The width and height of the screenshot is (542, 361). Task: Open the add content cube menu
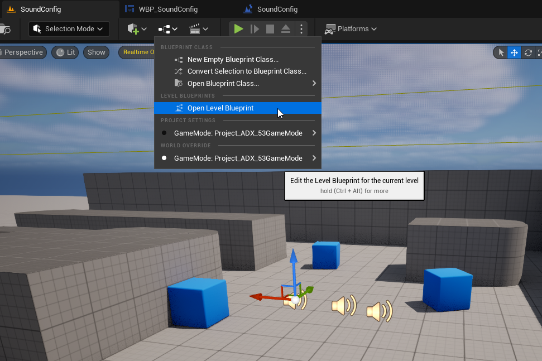[x=137, y=28]
